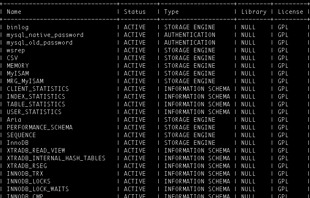310x198 pixels.
Task: Click AUTHENTICATION type for mysql_native_password
Action: [x=190, y=35]
